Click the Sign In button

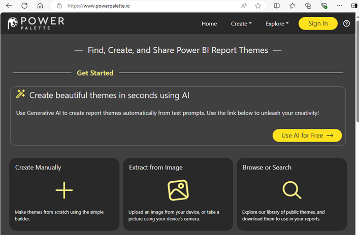(x=318, y=23)
